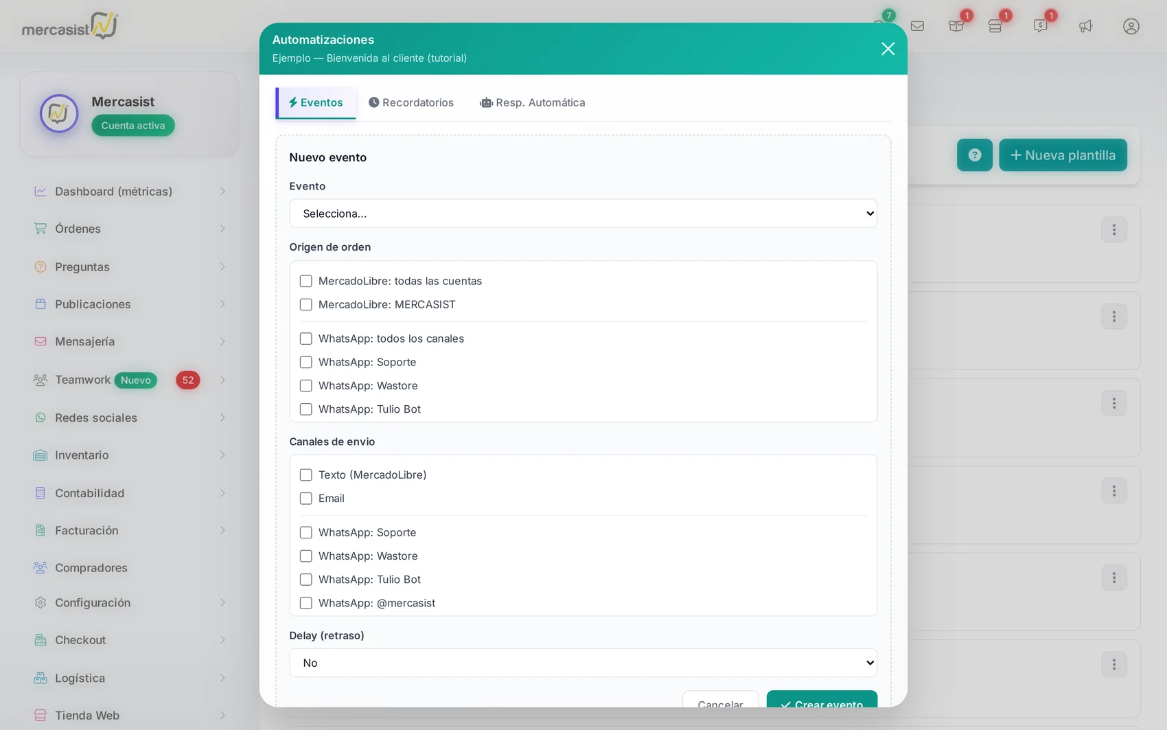1167x730 pixels.
Task: Enable Texto (MercadoLibre) send channel
Action: (306, 475)
